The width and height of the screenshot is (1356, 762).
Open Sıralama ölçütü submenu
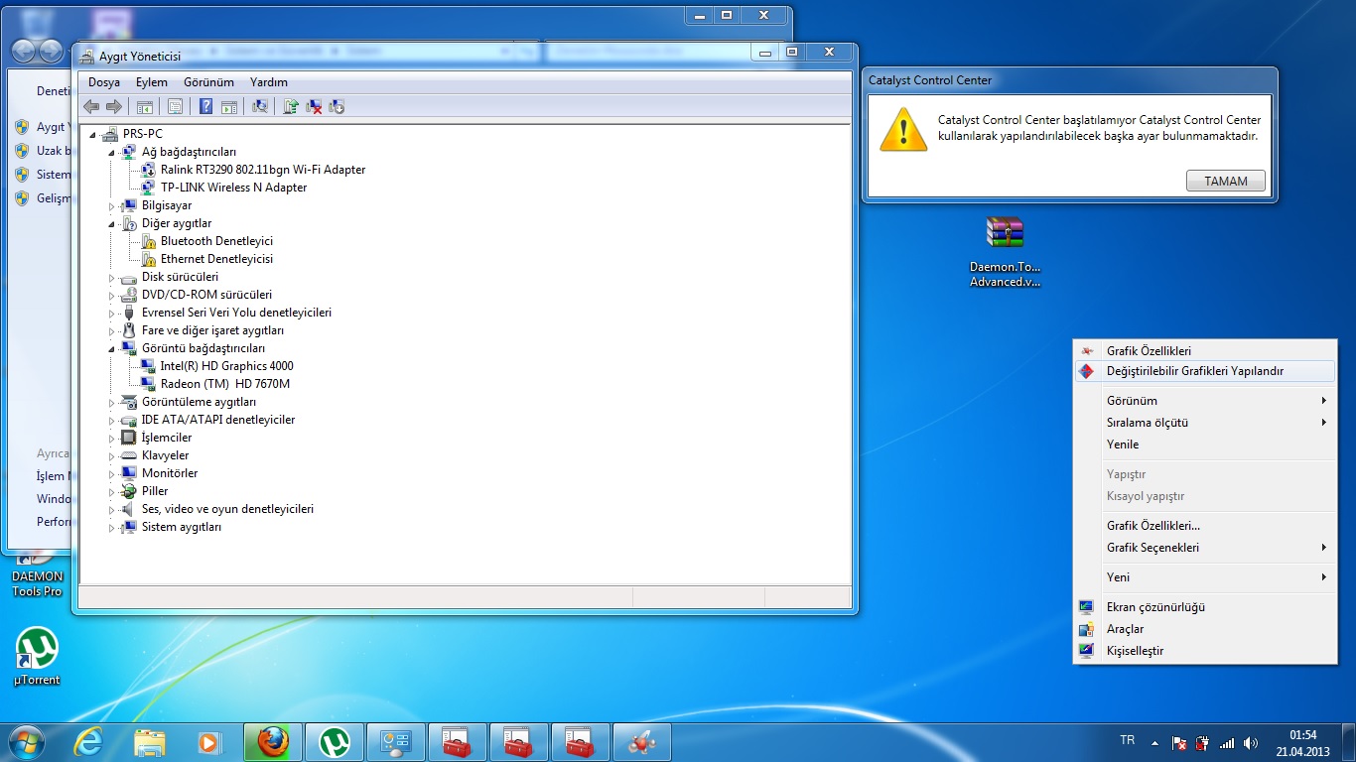click(x=1205, y=423)
